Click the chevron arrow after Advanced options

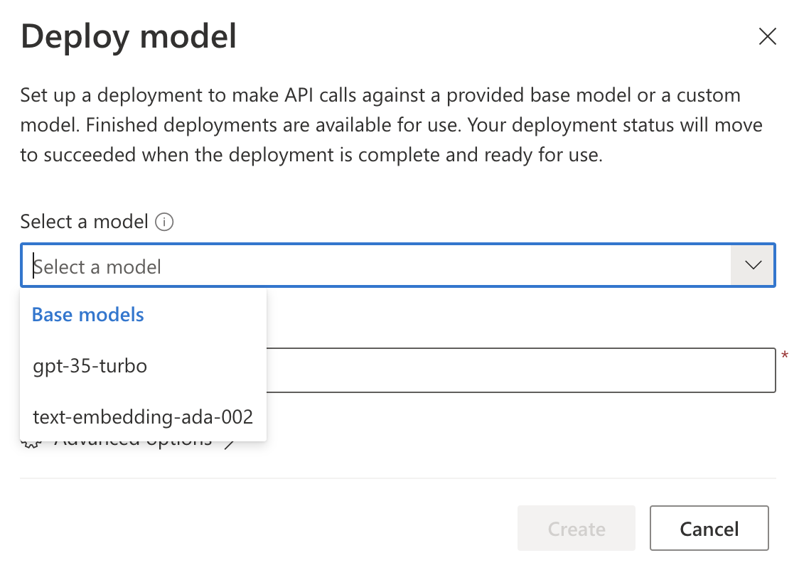(231, 439)
